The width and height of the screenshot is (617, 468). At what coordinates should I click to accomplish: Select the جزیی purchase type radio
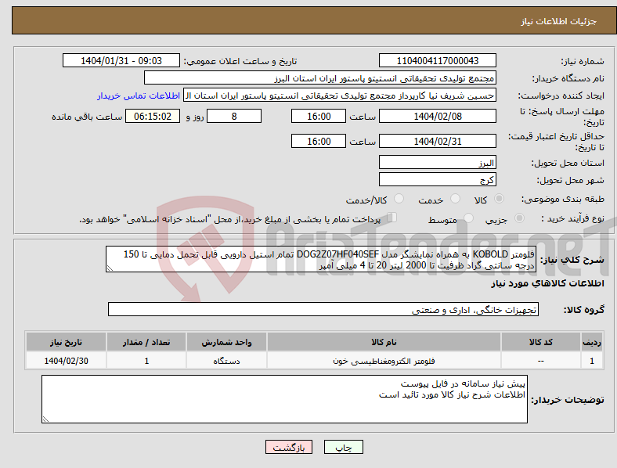(519, 218)
